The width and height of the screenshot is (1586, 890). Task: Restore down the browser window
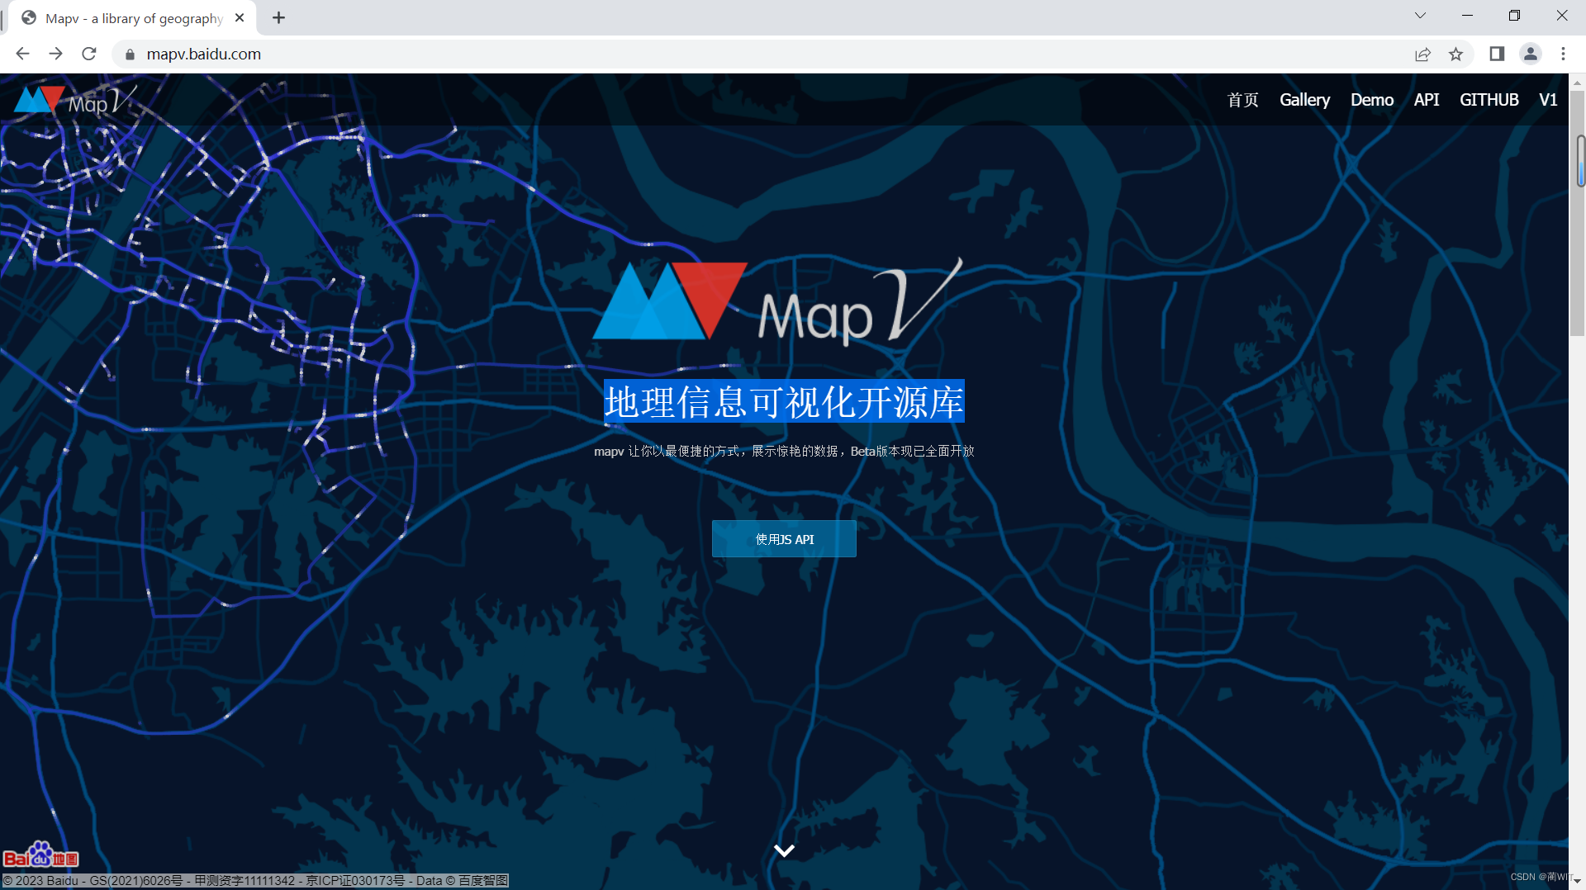click(x=1514, y=16)
